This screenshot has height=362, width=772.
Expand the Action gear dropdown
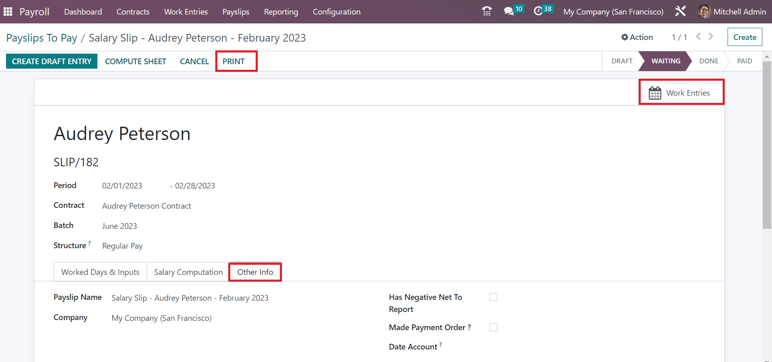coord(637,37)
